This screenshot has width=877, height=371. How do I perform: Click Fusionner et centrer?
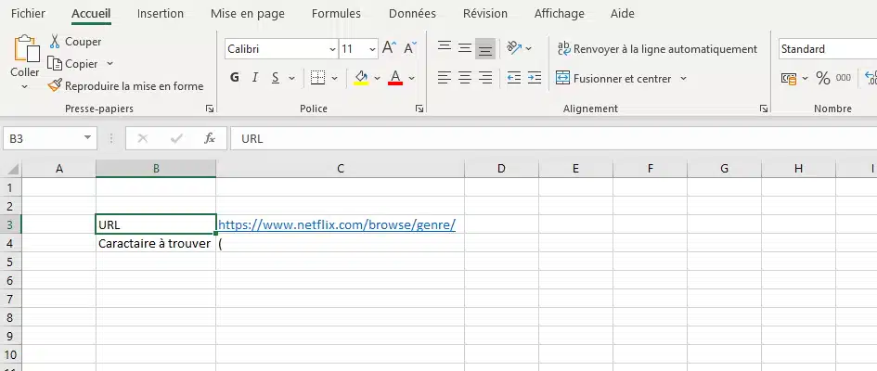pyautogui.click(x=613, y=78)
